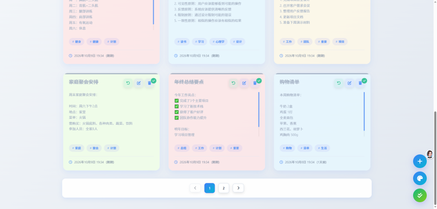
Task: Click the 购物清单 note title
Action: click(x=289, y=82)
